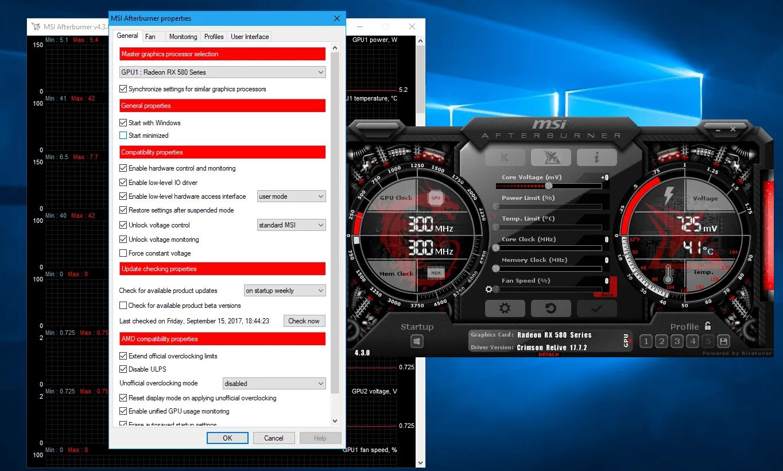The image size is (783, 471).
Task: Toggle Extend official overclocking limits
Action: pos(123,356)
